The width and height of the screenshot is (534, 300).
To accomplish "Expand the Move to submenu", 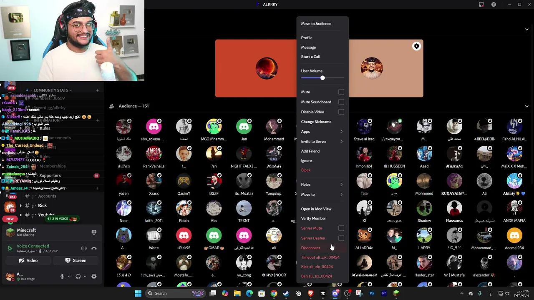I will (322, 195).
